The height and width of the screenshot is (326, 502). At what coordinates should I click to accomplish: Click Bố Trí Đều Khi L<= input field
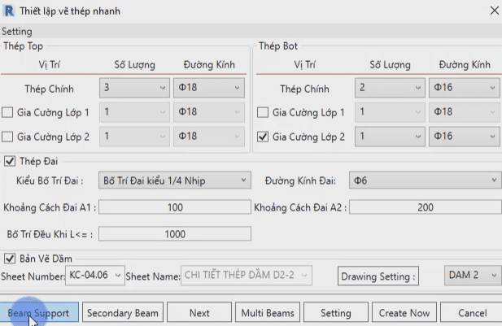click(x=175, y=234)
